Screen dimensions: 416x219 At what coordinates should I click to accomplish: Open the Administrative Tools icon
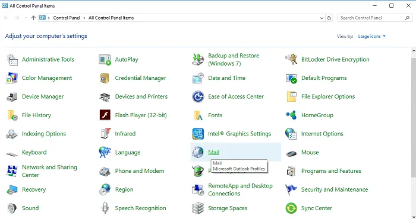(x=12, y=60)
